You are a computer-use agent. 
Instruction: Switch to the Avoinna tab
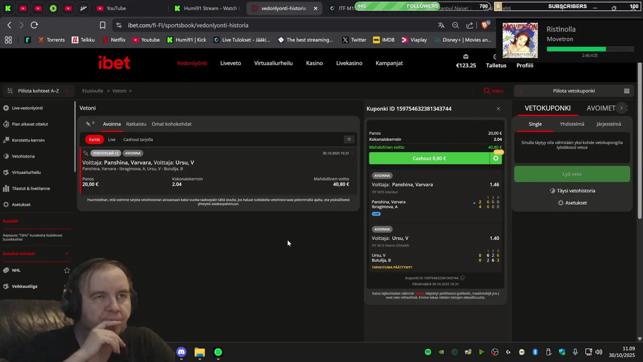(112, 124)
